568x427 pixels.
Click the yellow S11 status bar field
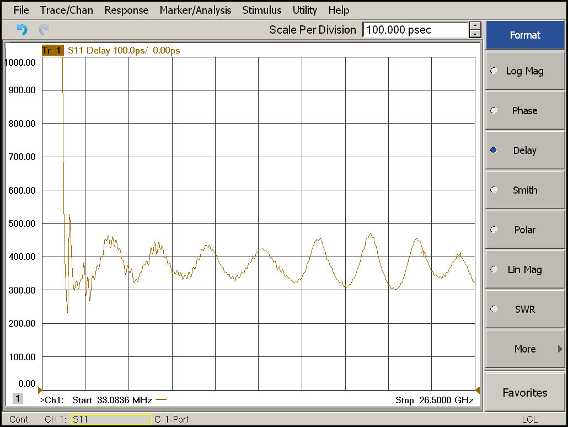111,419
